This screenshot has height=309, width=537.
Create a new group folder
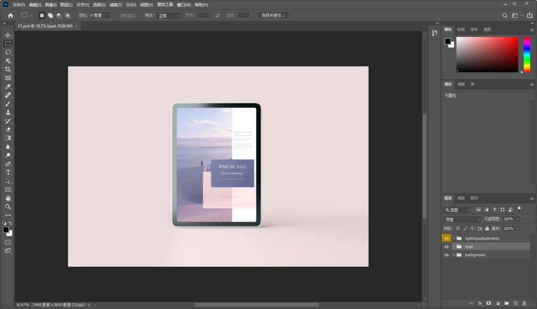point(507,303)
